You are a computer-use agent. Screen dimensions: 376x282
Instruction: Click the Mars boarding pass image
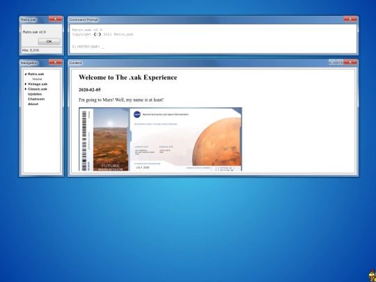[160, 139]
